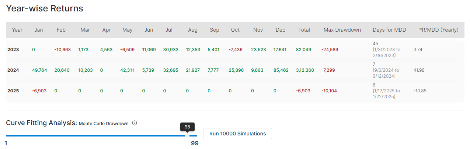Viewport: 470px width, 149px height.
Task: Click the slider handle set at 95
Action: click(187, 135)
